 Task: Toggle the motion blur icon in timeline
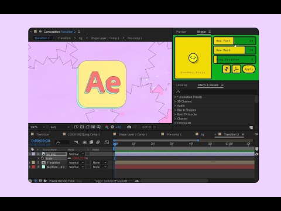click(98, 142)
